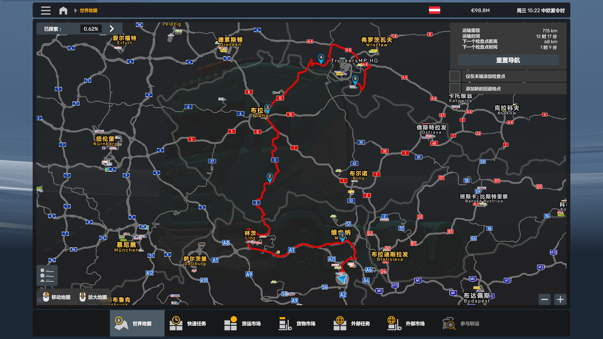
Task: Open the Quick Jobs tab
Action: coord(192,323)
